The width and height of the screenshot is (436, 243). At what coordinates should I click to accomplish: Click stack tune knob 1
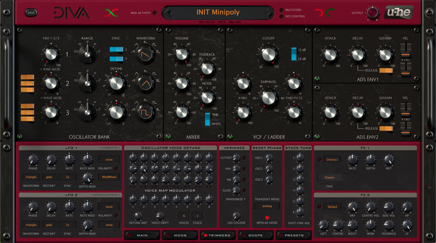300,158
